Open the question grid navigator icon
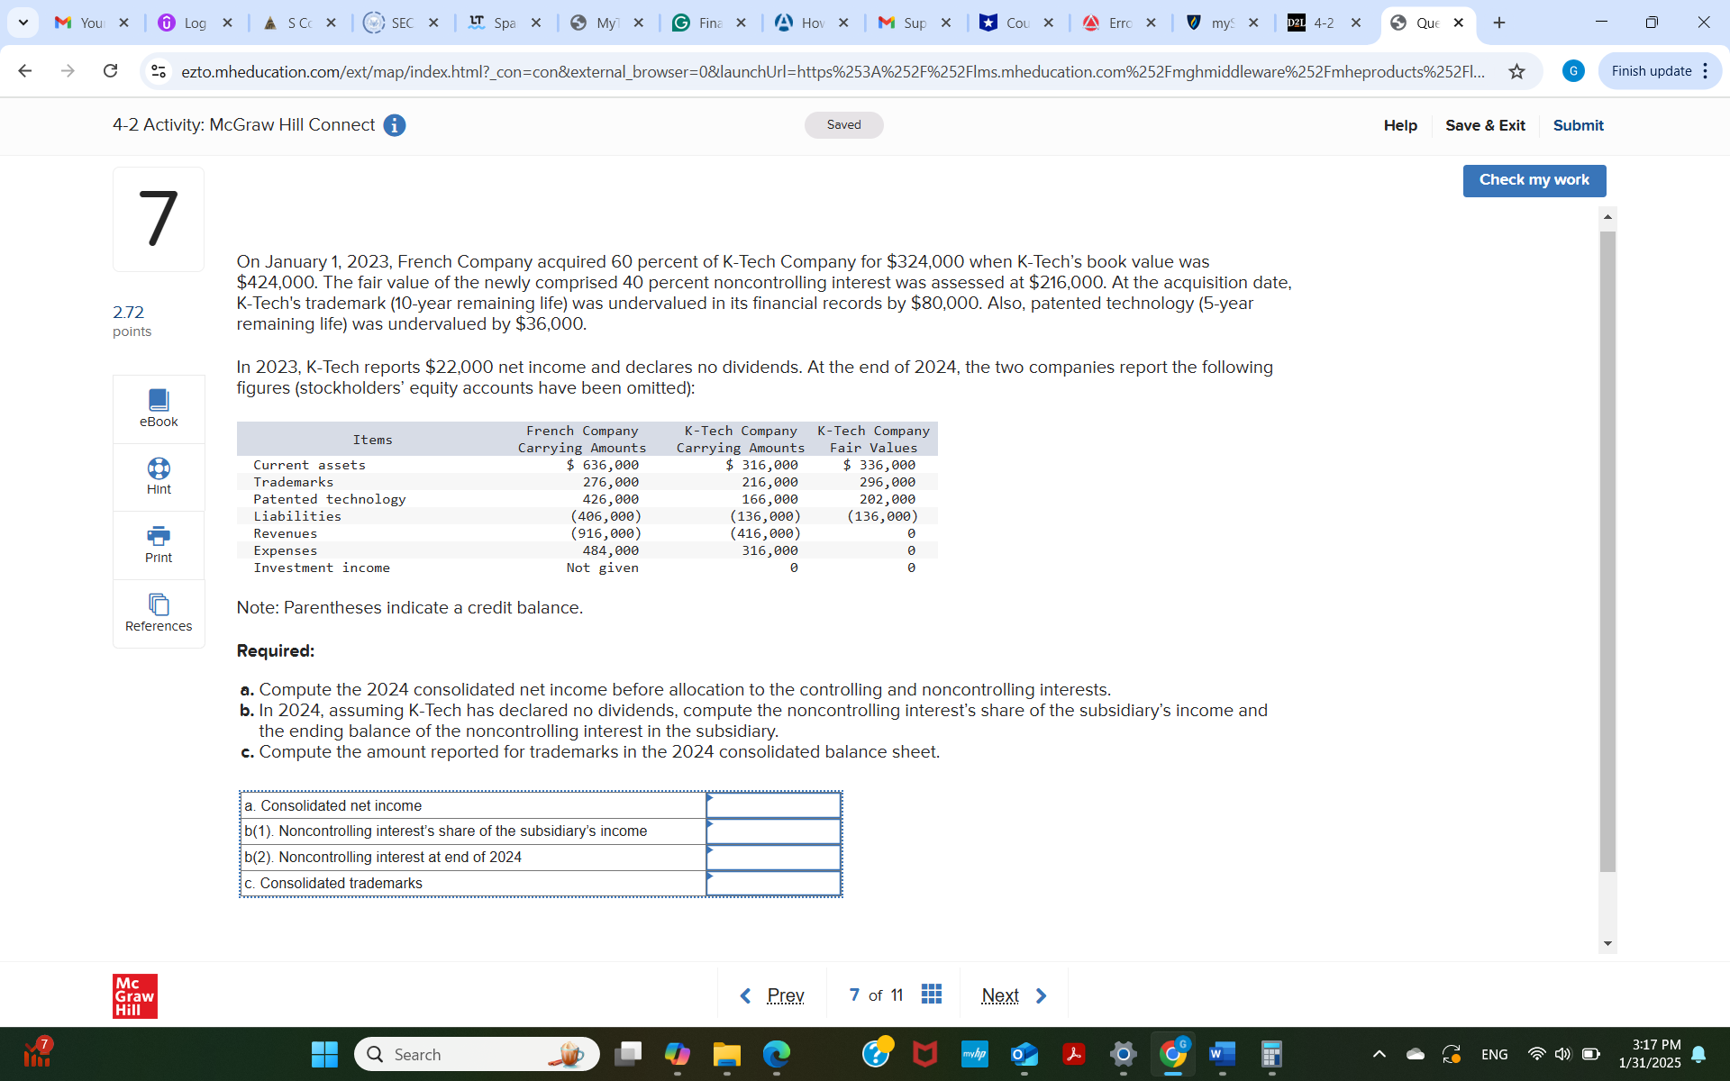The width and height of the screenshot is (1730, 1081). click(932, 994)
